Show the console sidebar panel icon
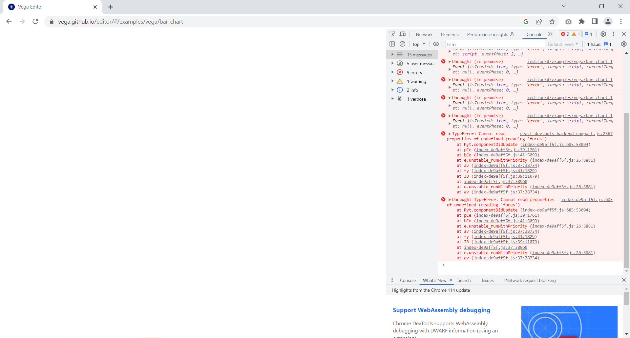Image resolution: width=630 pixels, height=338 pixels. (392, 44)
